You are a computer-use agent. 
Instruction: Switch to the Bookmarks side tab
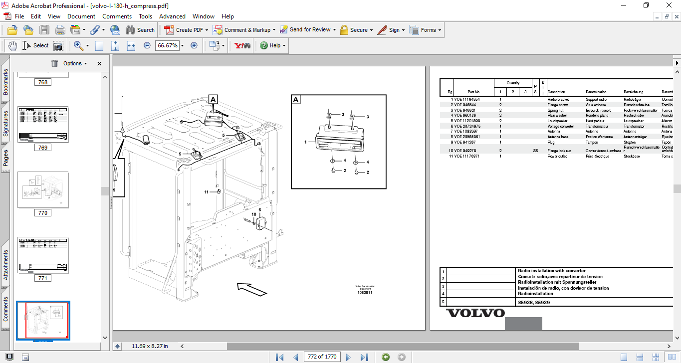pos(5,82)
